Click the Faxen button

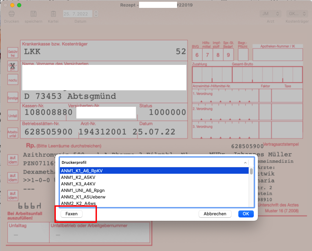(72, 214)
